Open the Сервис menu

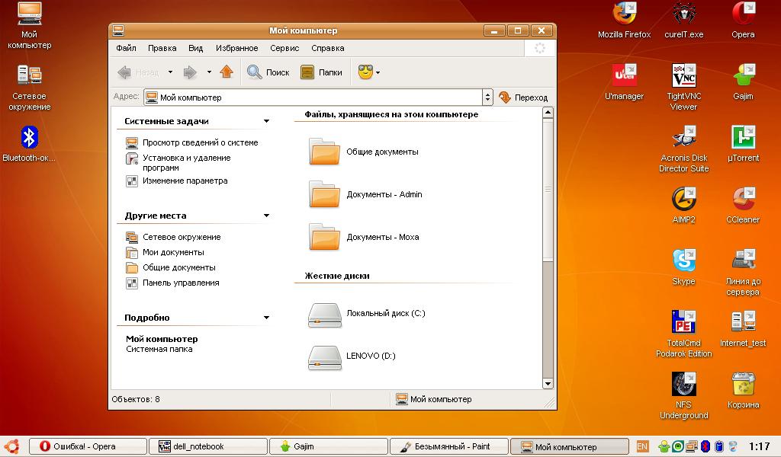point(284,48)
